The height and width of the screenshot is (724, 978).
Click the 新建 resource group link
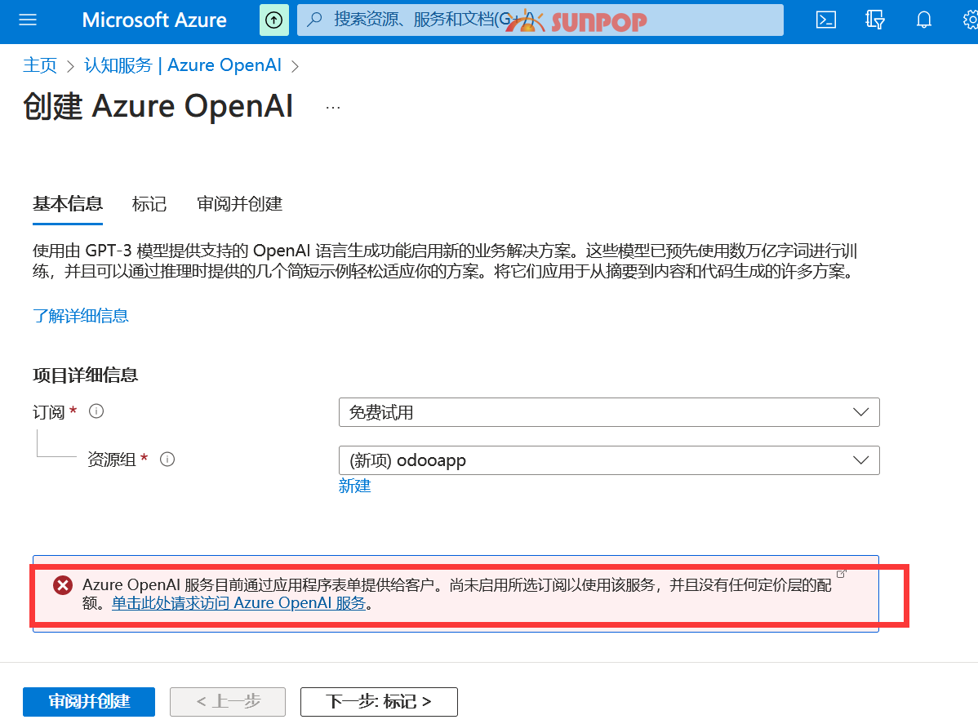click(354, 486)
